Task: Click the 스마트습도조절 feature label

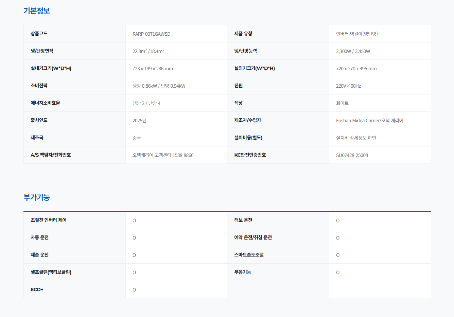Action: click(x=249, y=255)
